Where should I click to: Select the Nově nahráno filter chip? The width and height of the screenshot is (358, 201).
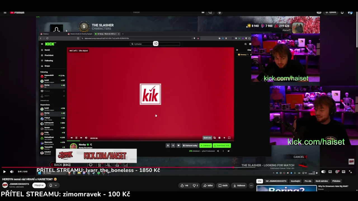pyautogui.click(x=322, y=181)
